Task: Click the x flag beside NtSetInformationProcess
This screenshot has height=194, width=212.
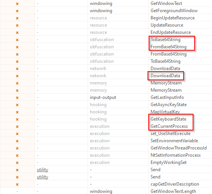Action: [17, 155]
